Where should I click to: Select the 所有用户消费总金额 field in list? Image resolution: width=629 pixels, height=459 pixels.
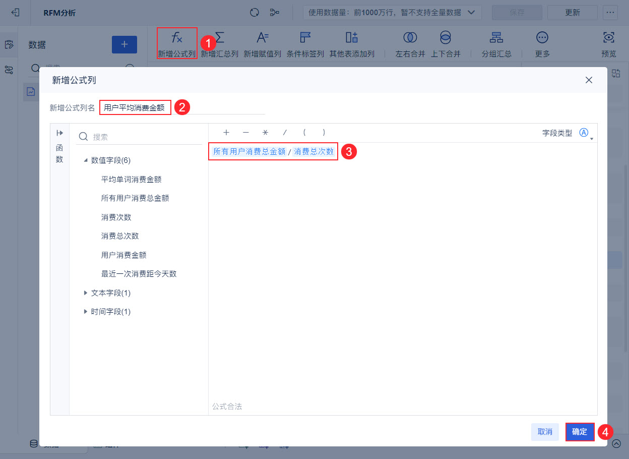pyautogui.click(x=135, y=198)
